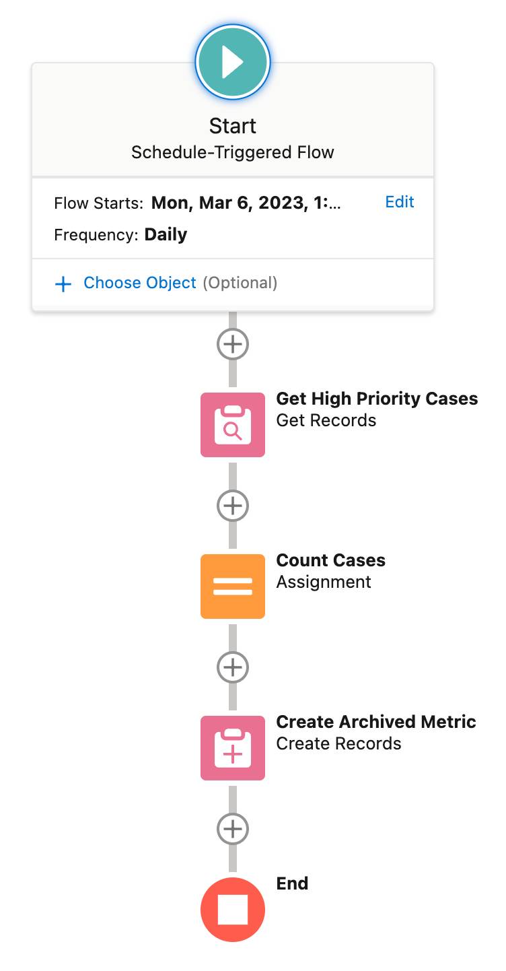Open the Start Schedule-Triggered Flow header
This screenshot has width=506, height=971.
(x=232, y=138)
